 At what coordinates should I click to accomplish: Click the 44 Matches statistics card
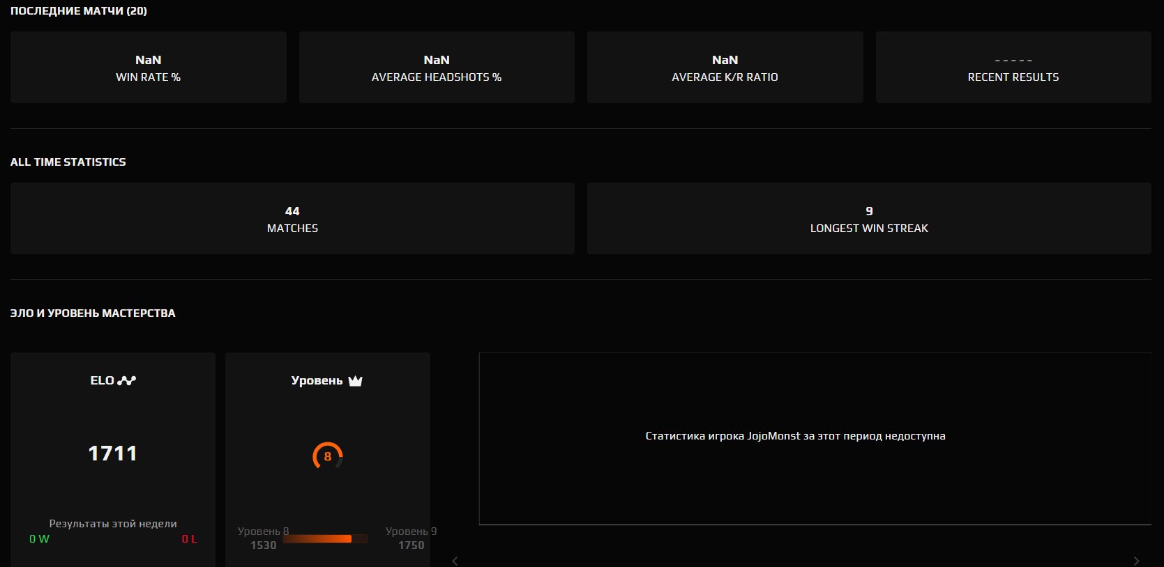pyautogui.click(x=292, y=219)
